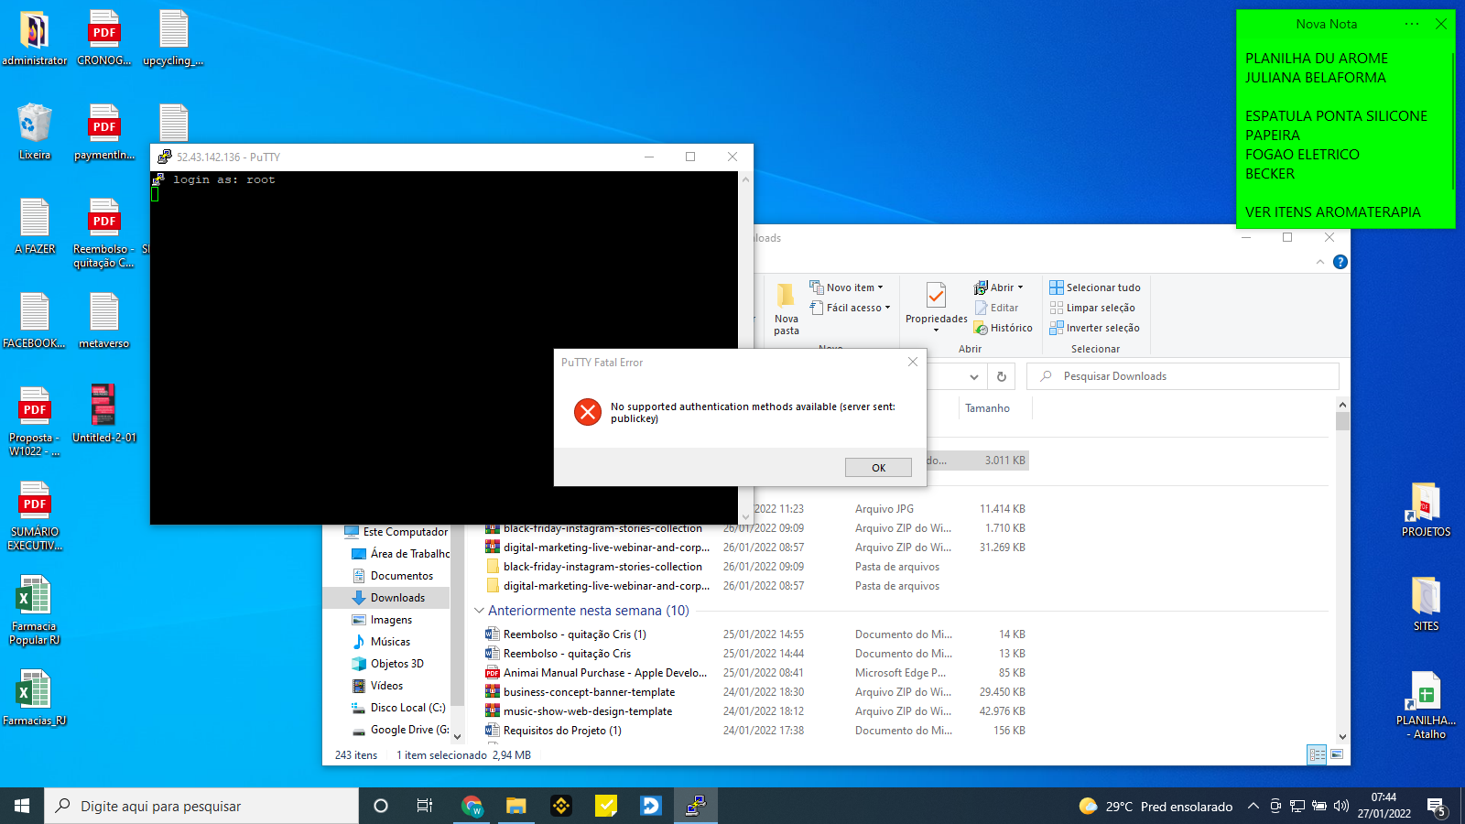Screen dimensions: 1465x824
Task: Select Documentos in the navigation pane
Action: 401,576
